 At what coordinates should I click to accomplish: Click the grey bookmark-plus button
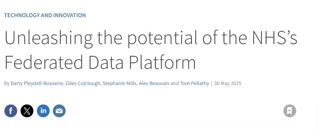click(290, 111)
